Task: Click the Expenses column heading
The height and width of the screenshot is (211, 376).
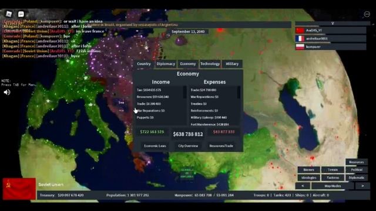Action: click(214, 82)
